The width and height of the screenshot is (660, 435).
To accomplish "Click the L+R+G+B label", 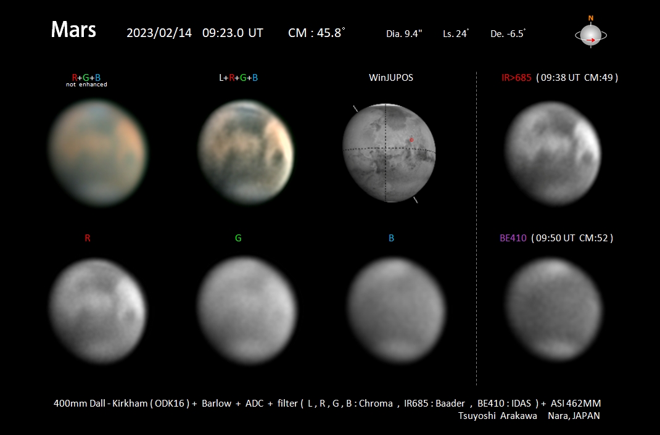I will pyautogui.click(x=238, y=78).
